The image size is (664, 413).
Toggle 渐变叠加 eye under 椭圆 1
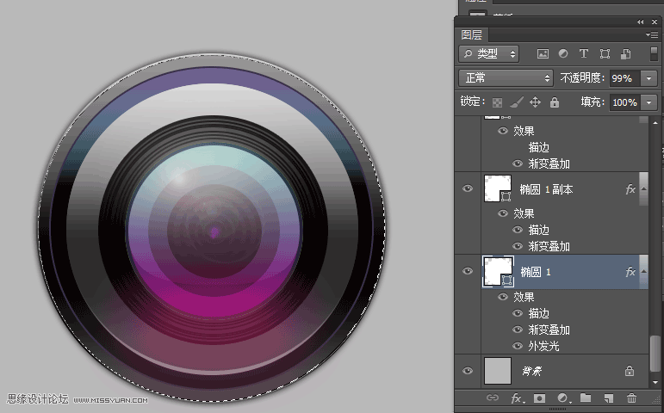point(518,330)
